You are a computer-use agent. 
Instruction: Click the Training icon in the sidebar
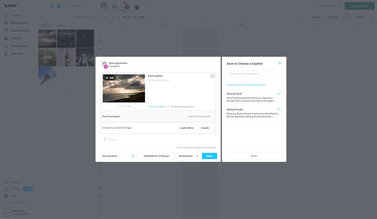6,189
